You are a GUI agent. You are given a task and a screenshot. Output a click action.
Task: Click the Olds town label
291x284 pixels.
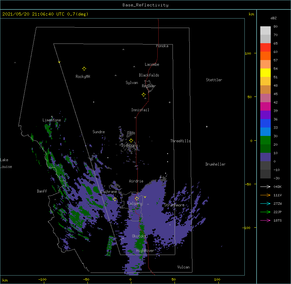click(x=131, y=133)
